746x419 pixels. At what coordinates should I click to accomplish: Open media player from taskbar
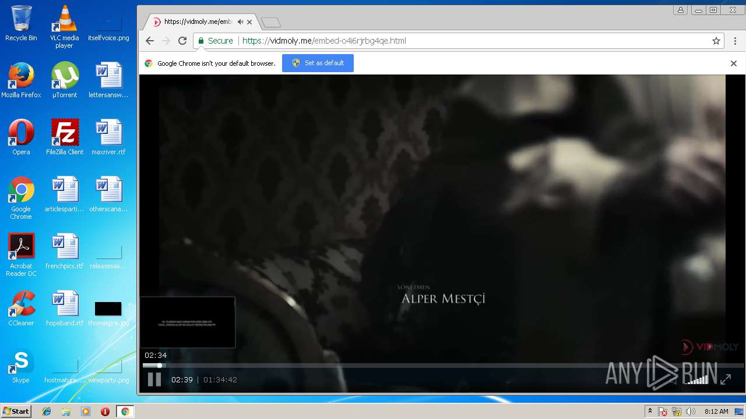(86, 411)
